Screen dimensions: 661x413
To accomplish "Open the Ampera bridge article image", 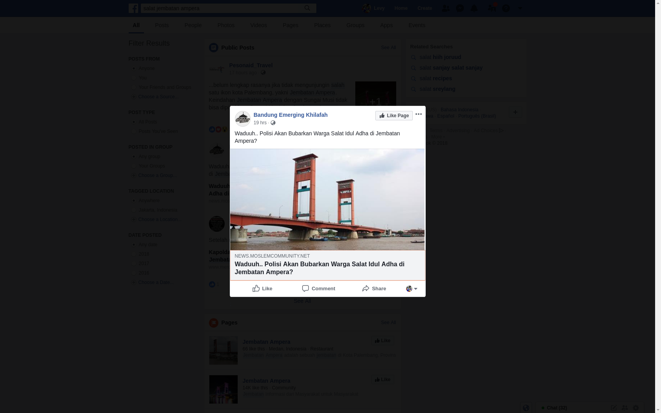I will click(x=327, y=199).
